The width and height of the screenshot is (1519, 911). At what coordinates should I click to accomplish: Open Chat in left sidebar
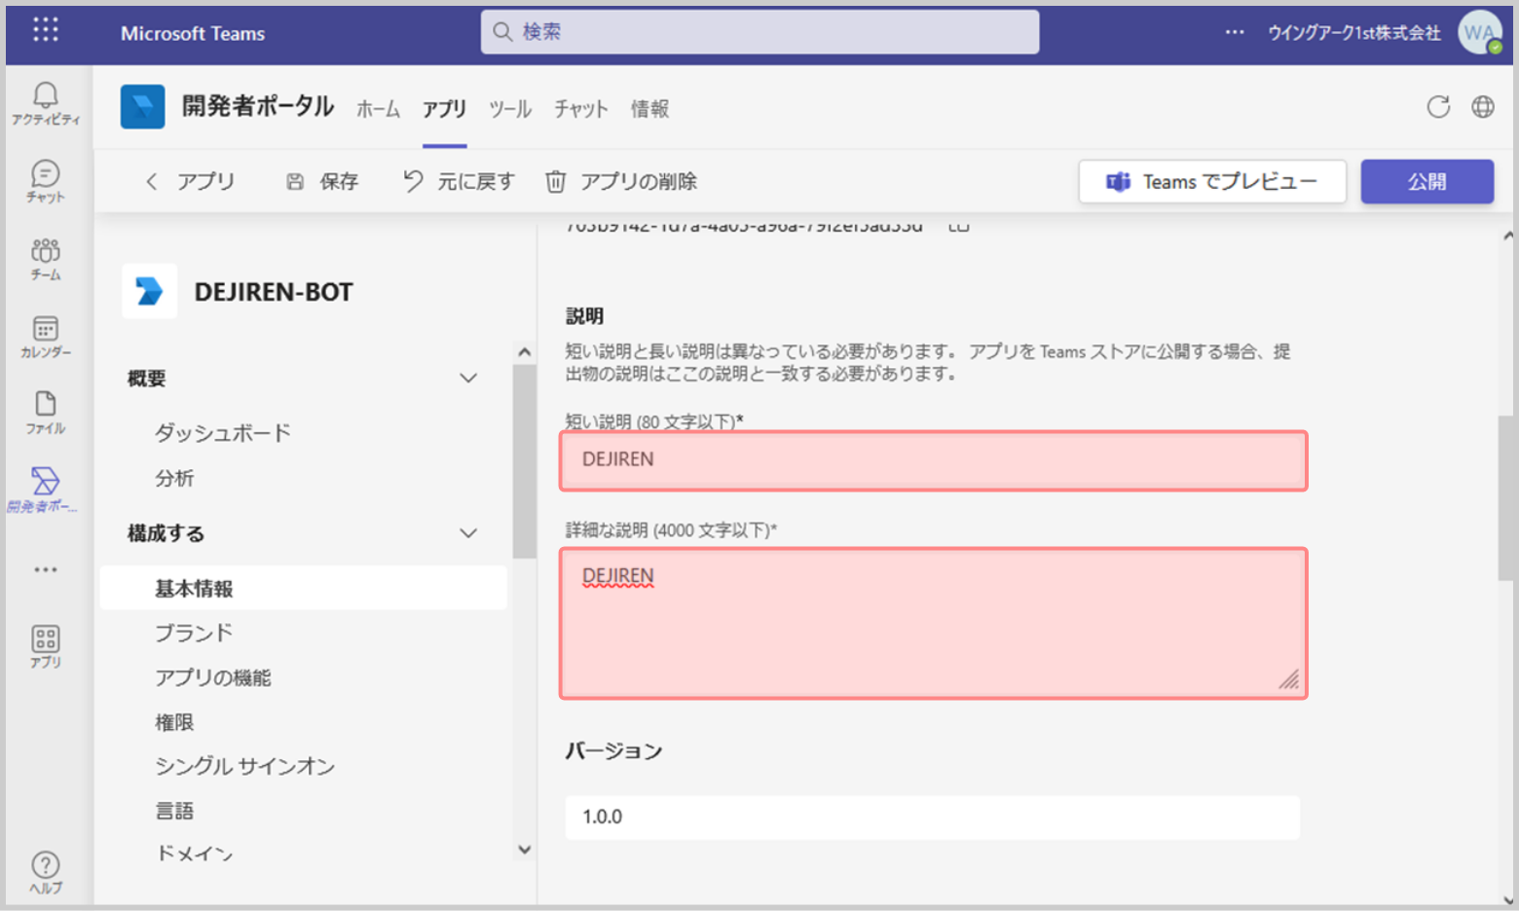coord(45,181)
